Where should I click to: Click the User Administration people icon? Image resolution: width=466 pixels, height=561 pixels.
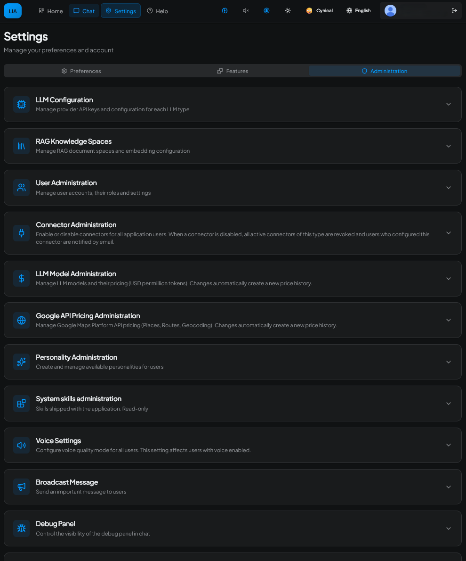pos(21,187)
